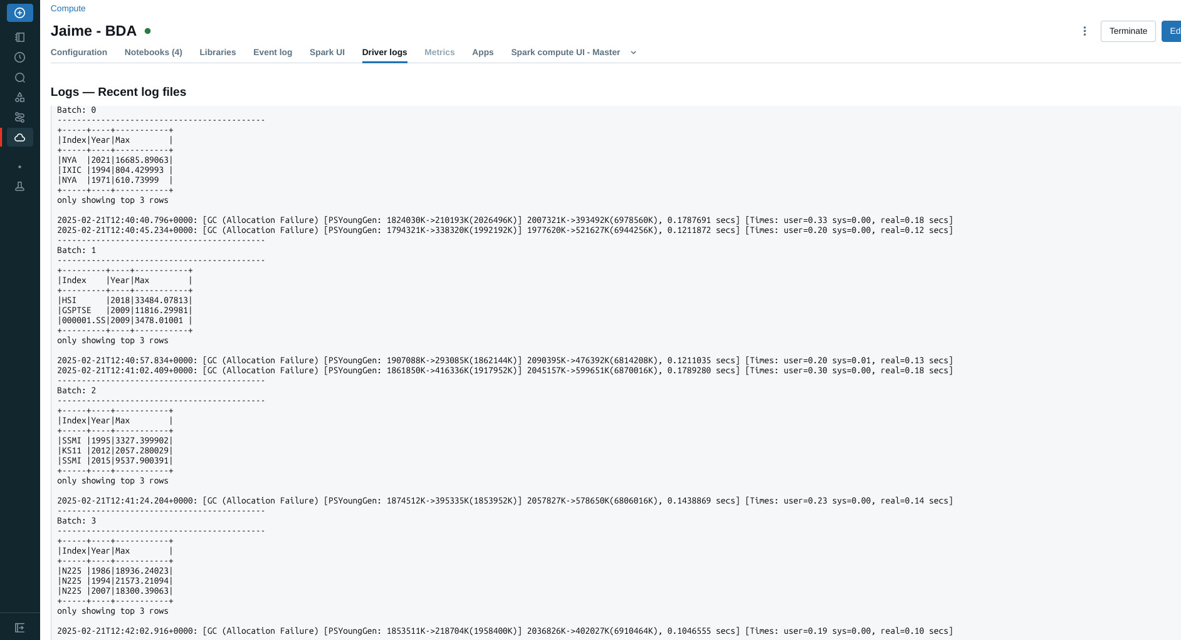Select the Compute cloud icon
This screenshot has height=640, width=1181.
(x=19, y=137)
